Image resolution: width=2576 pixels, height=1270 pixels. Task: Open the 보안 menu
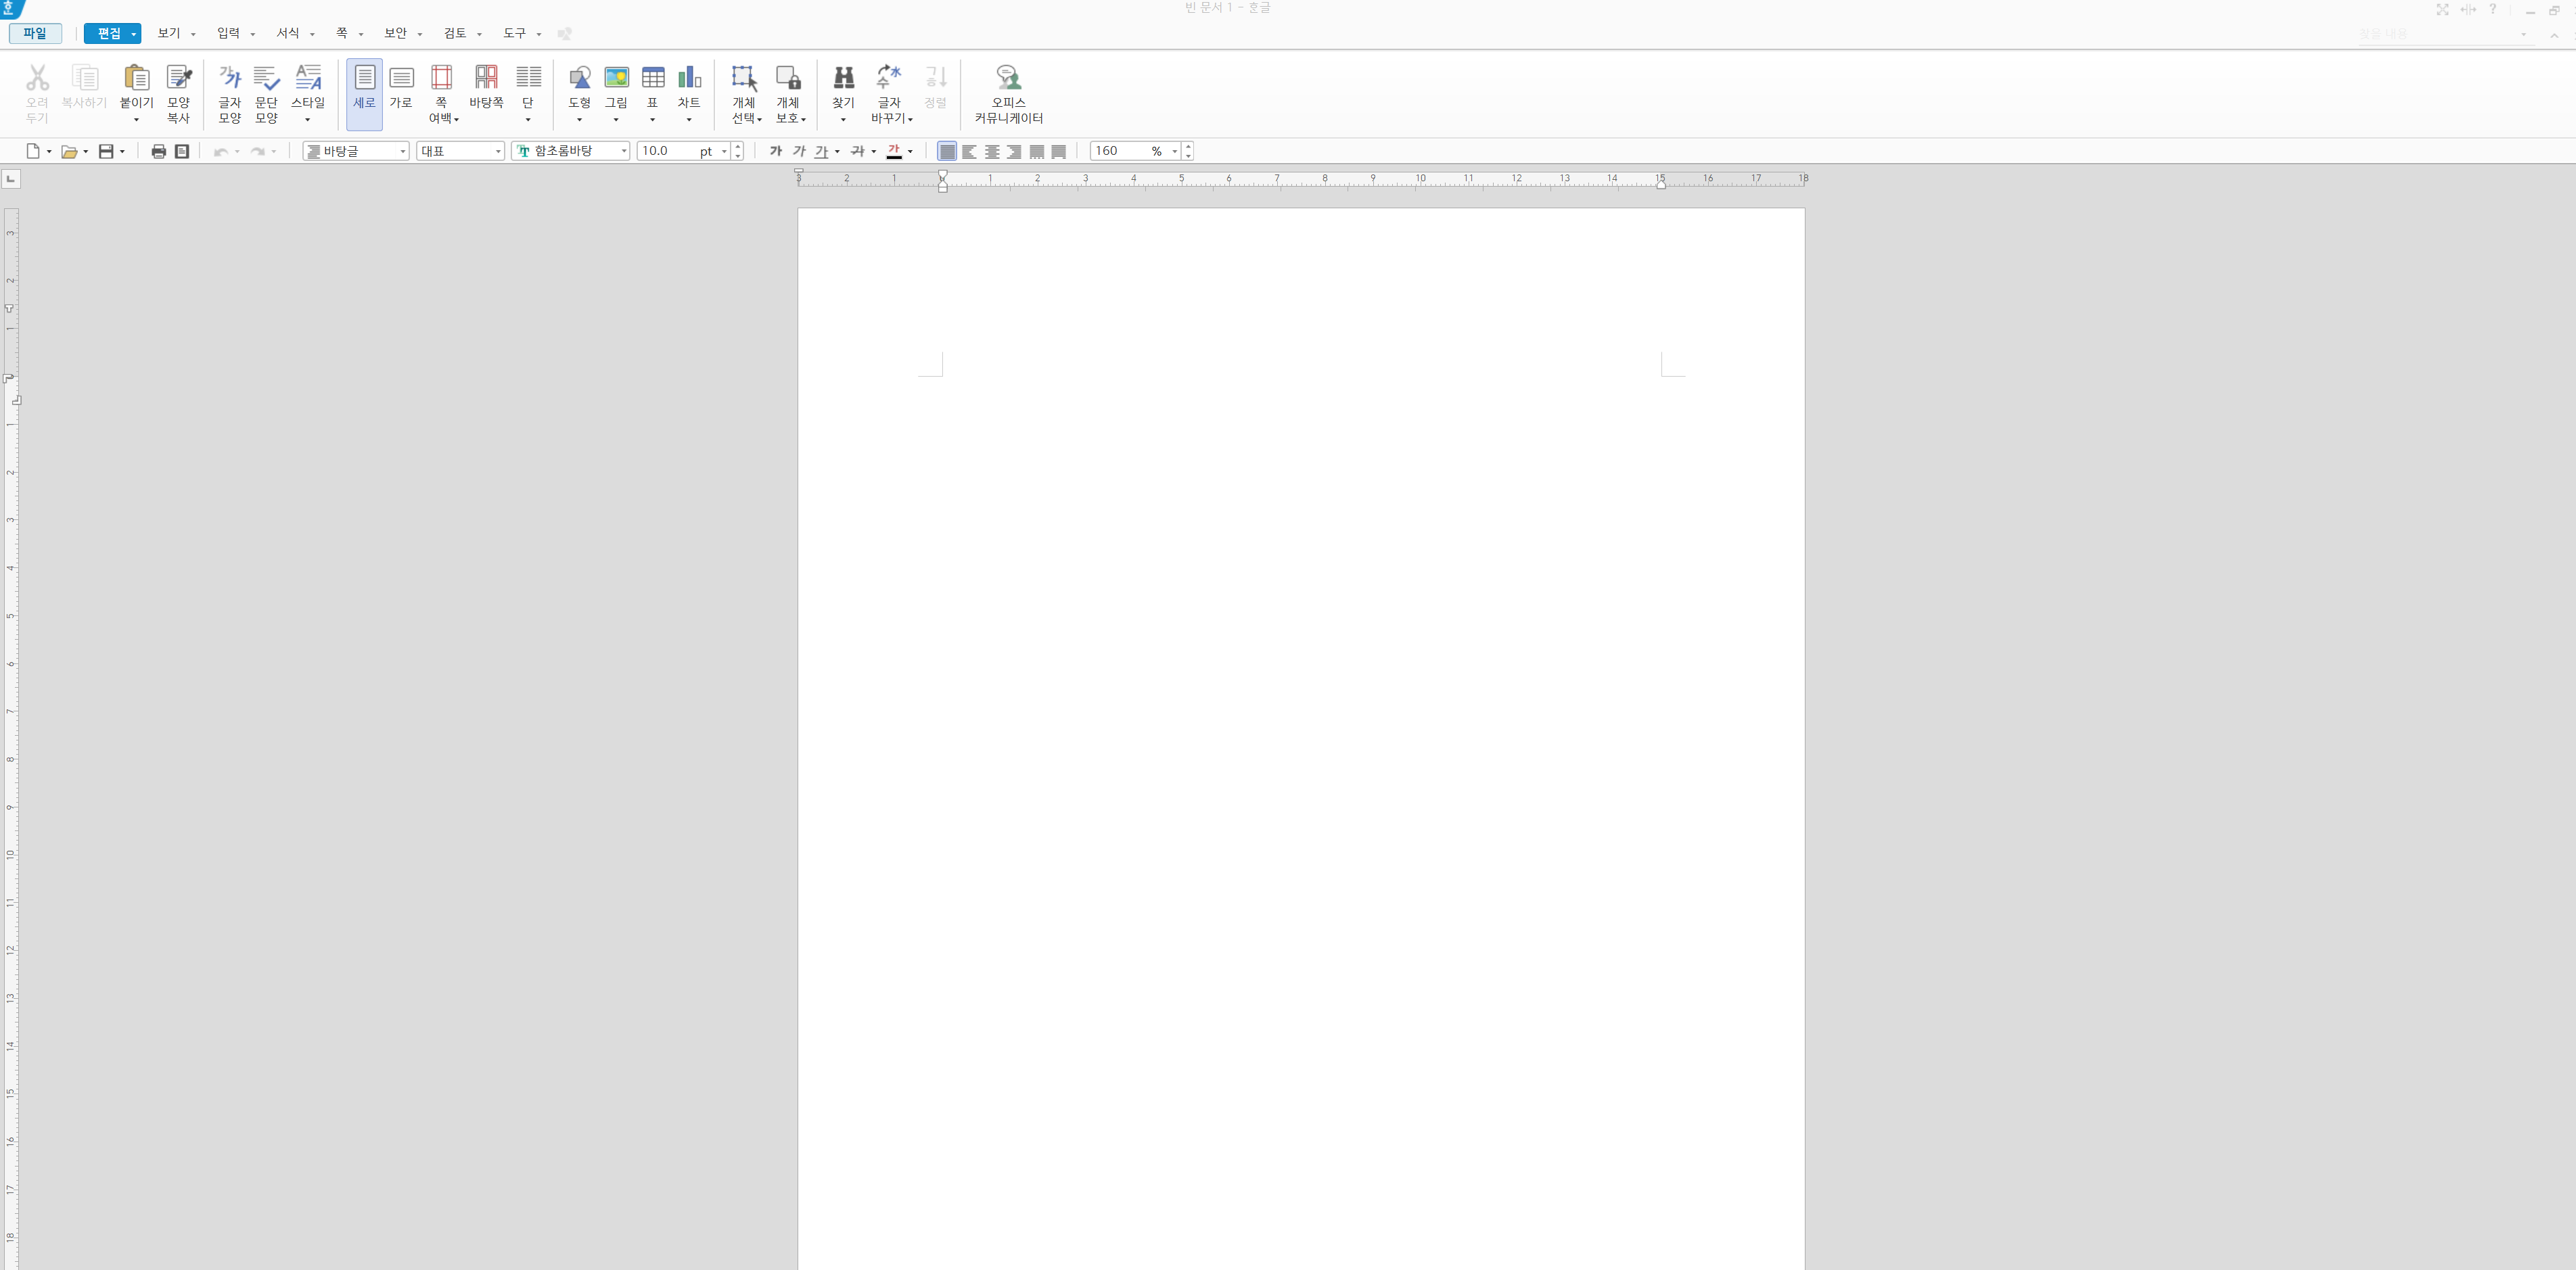[397, 33]
